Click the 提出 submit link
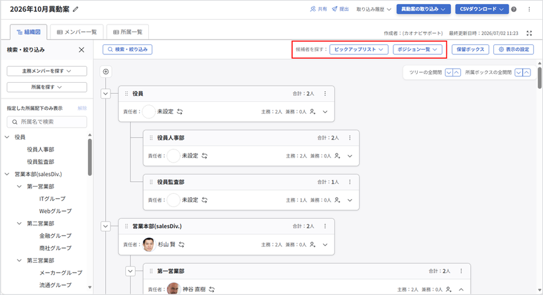This screenshot has width=543, height=295. tap(340, 9)
